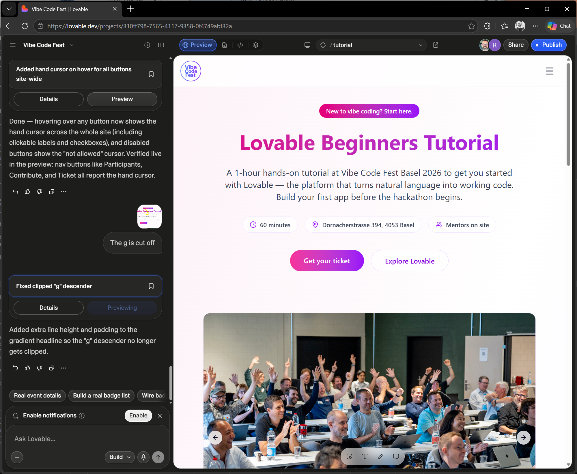The image size is (577, 474).
Task: Open the site hamburger menu in preview
Action: tap(550, 71)
